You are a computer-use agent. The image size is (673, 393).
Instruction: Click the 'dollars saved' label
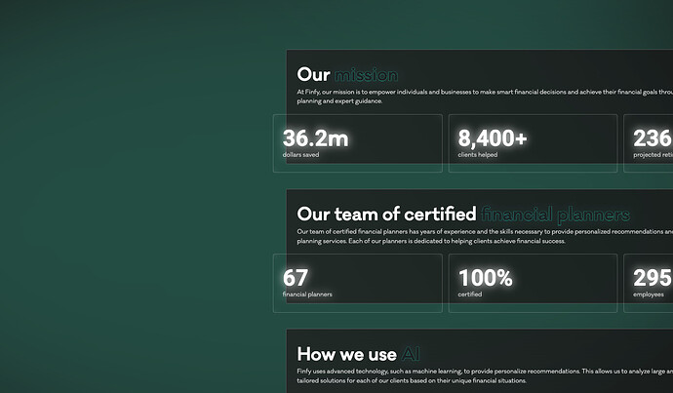300,155
